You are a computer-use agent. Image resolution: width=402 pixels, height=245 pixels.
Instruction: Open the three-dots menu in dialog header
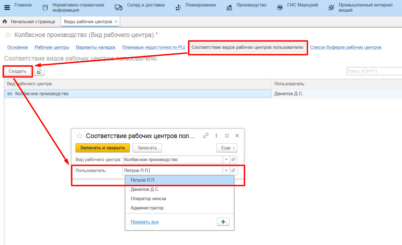pos(216,136)
